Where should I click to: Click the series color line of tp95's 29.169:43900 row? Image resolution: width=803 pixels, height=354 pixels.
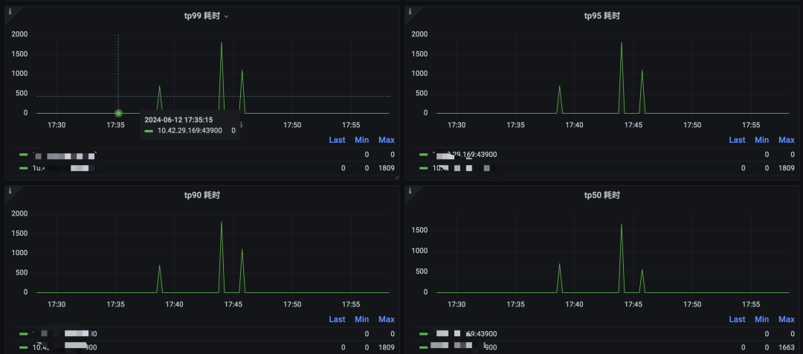point(423,155)
